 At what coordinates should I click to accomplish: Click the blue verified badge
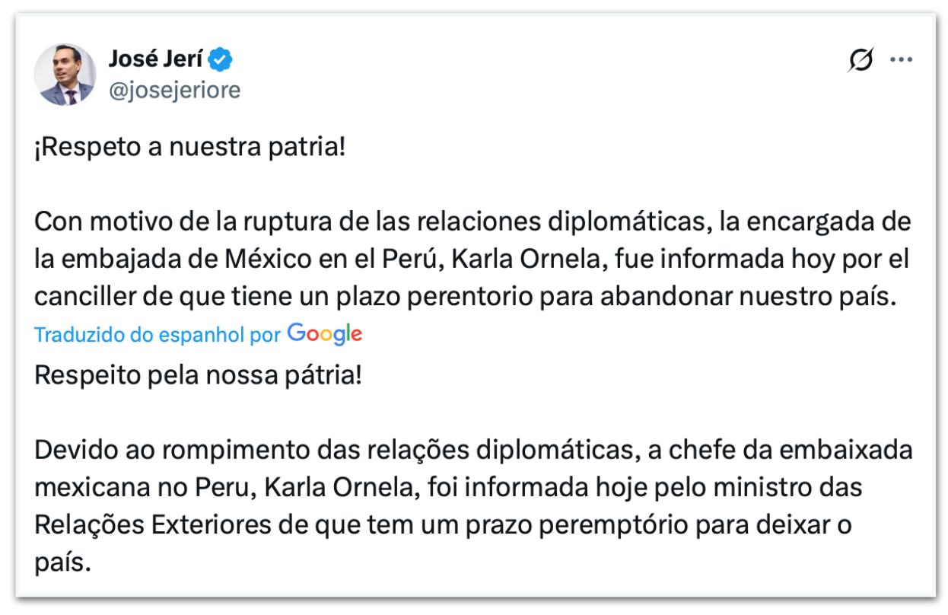[x=222, y=58]
